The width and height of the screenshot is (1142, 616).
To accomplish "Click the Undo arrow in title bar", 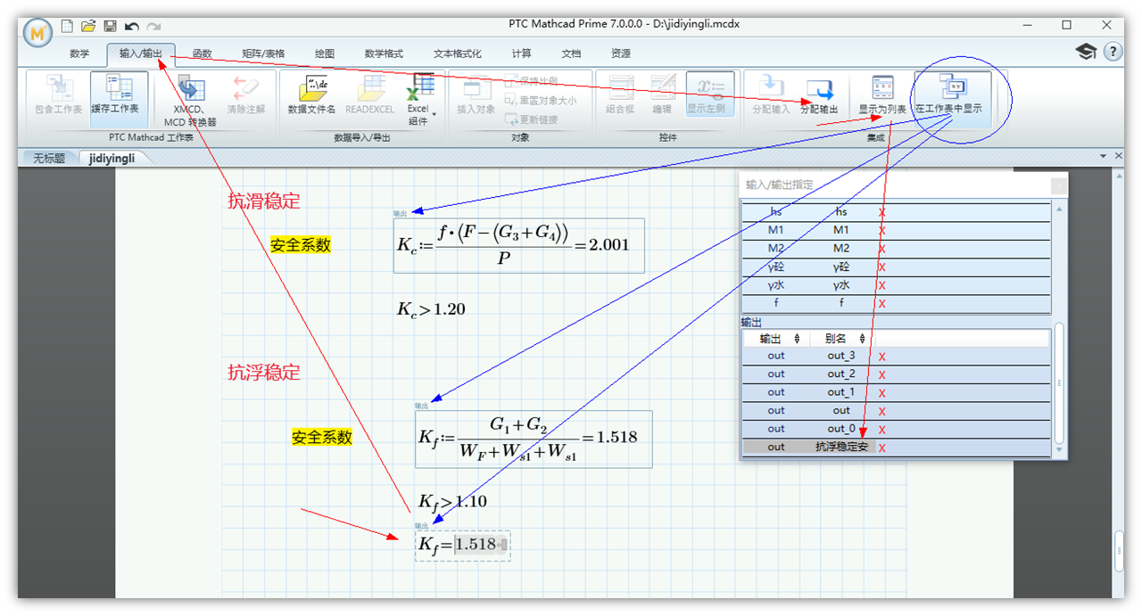I will [132, 26].
